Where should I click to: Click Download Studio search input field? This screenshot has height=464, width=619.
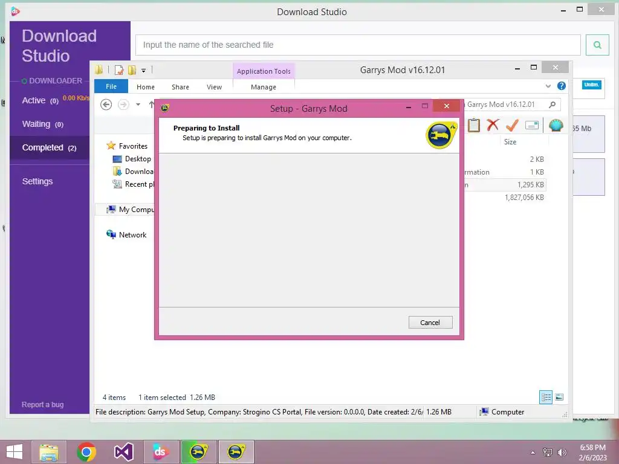(358, 45)
